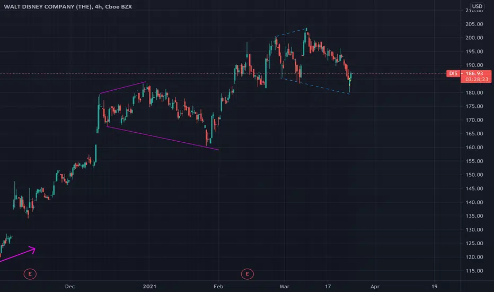Viewport: 494px width, 292px height.
Task: Click the 130.00 price axis label
Action: tap(474, 229)
